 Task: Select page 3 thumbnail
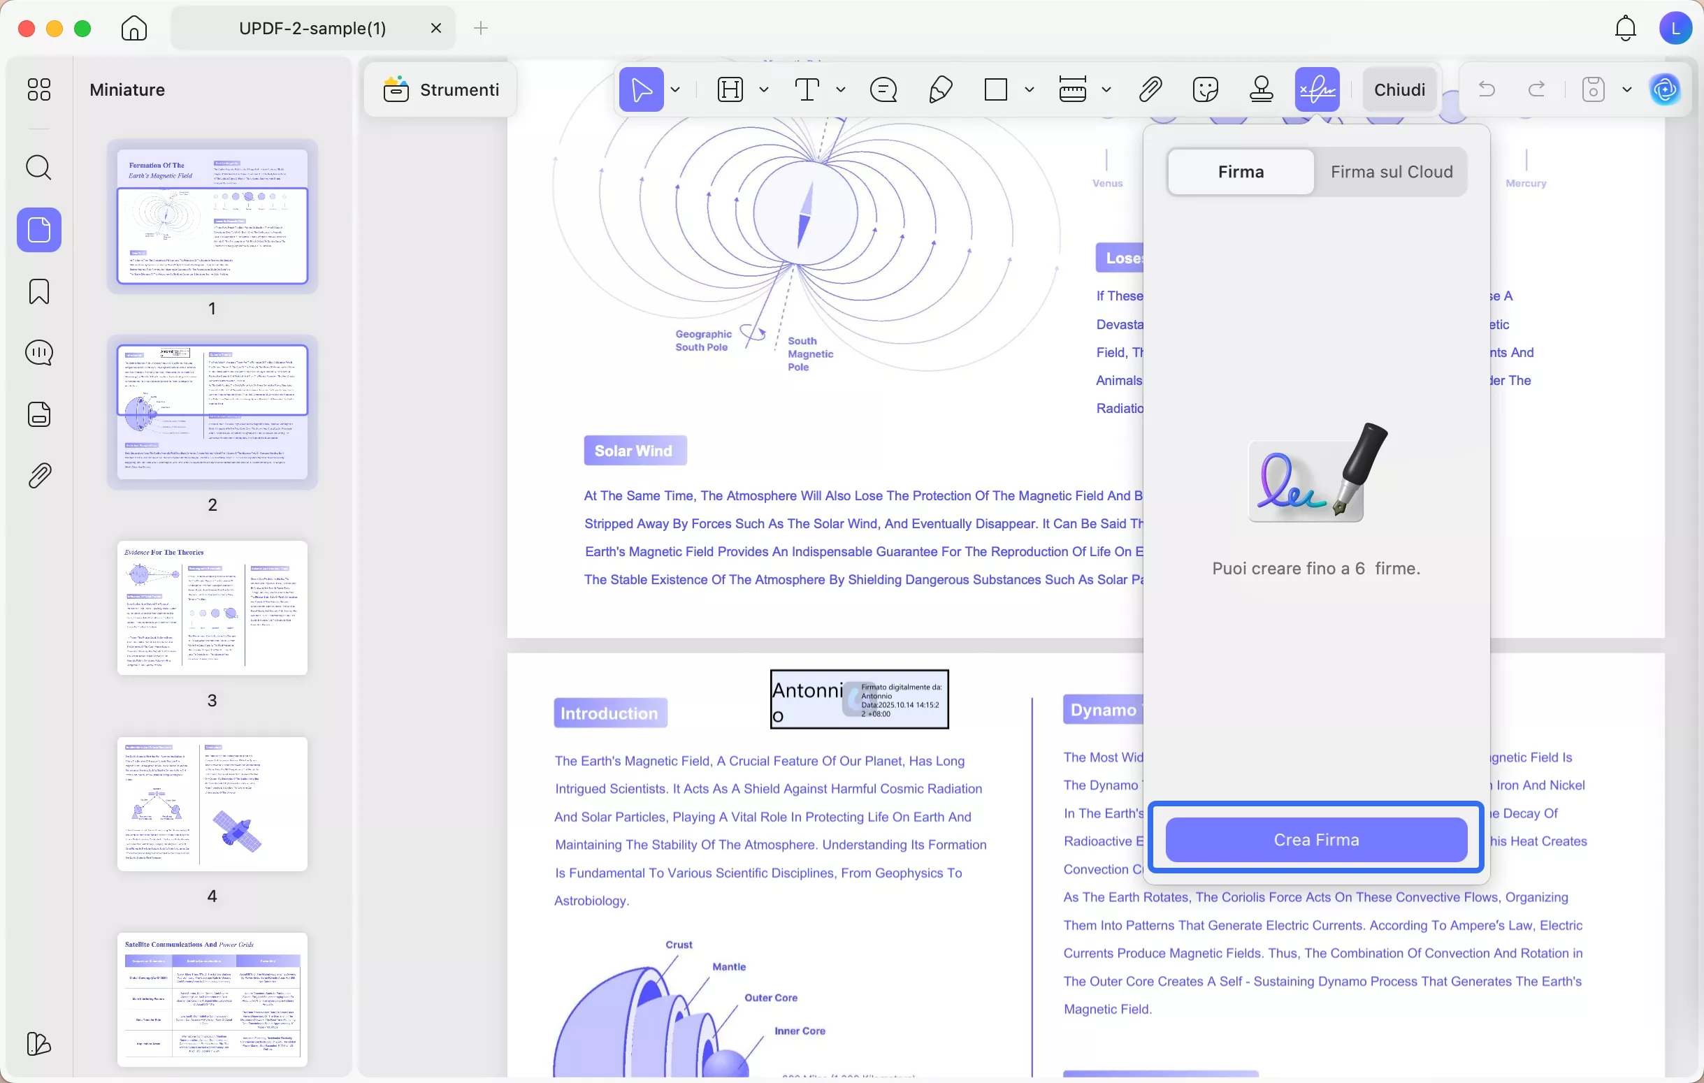click(x=212, y=609)
